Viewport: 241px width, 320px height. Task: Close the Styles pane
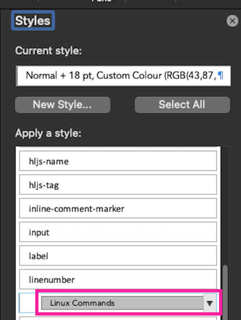(232, 21)
